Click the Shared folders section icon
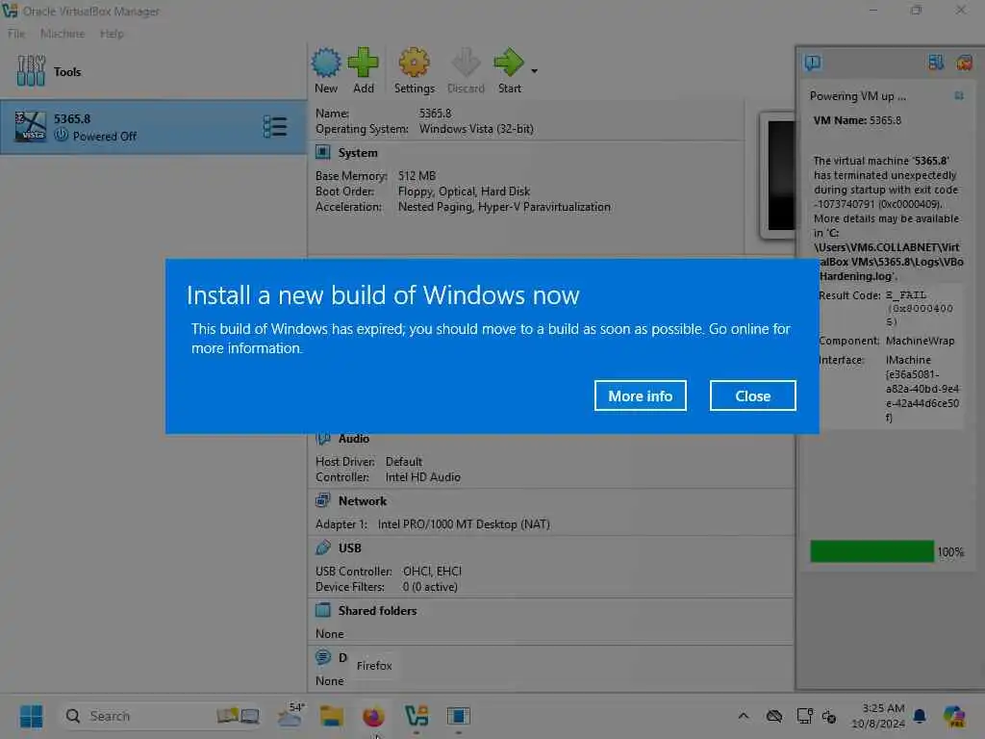 323,609
